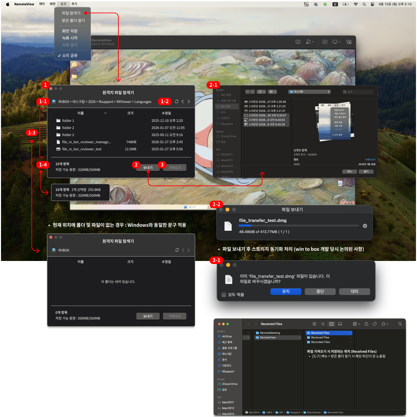This screenshot has width=417, height=417.
Task: Cancel the file_transfer_test.dmg transfer with the X icon
Action: coord(365,226)
